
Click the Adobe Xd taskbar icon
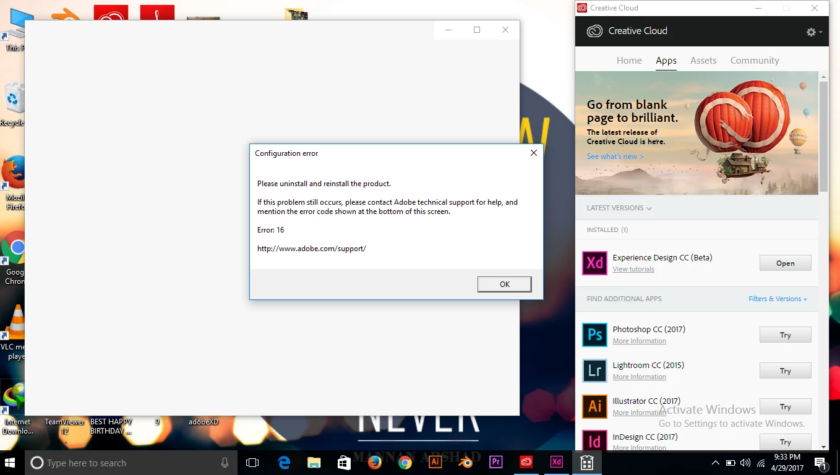point(556,462)
